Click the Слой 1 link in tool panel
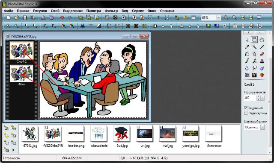 click(x=249, y=84)
